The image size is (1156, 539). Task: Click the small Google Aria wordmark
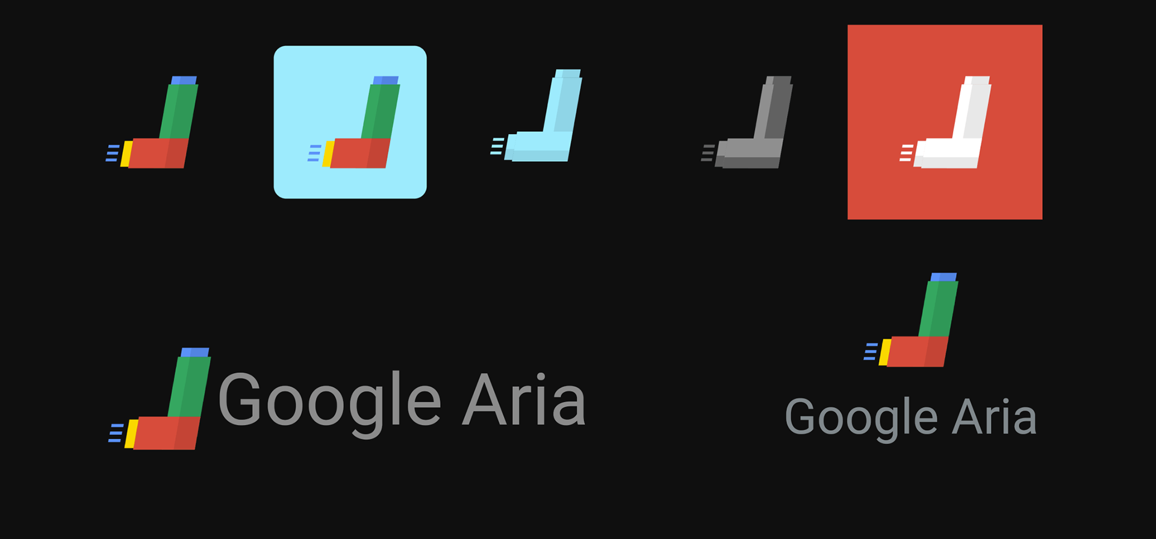(x=911, y=418)
